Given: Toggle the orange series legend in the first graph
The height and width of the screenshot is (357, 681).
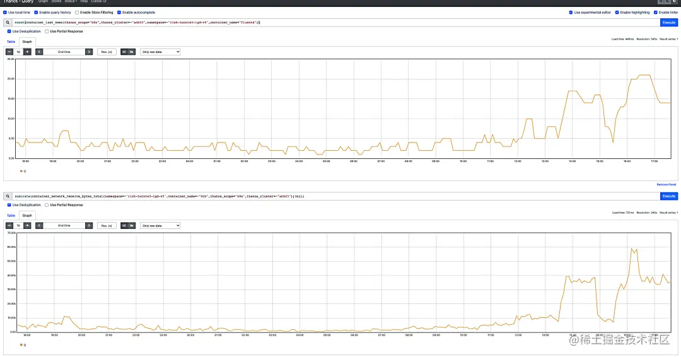Looking at the screenshot, I should point(23,171).
